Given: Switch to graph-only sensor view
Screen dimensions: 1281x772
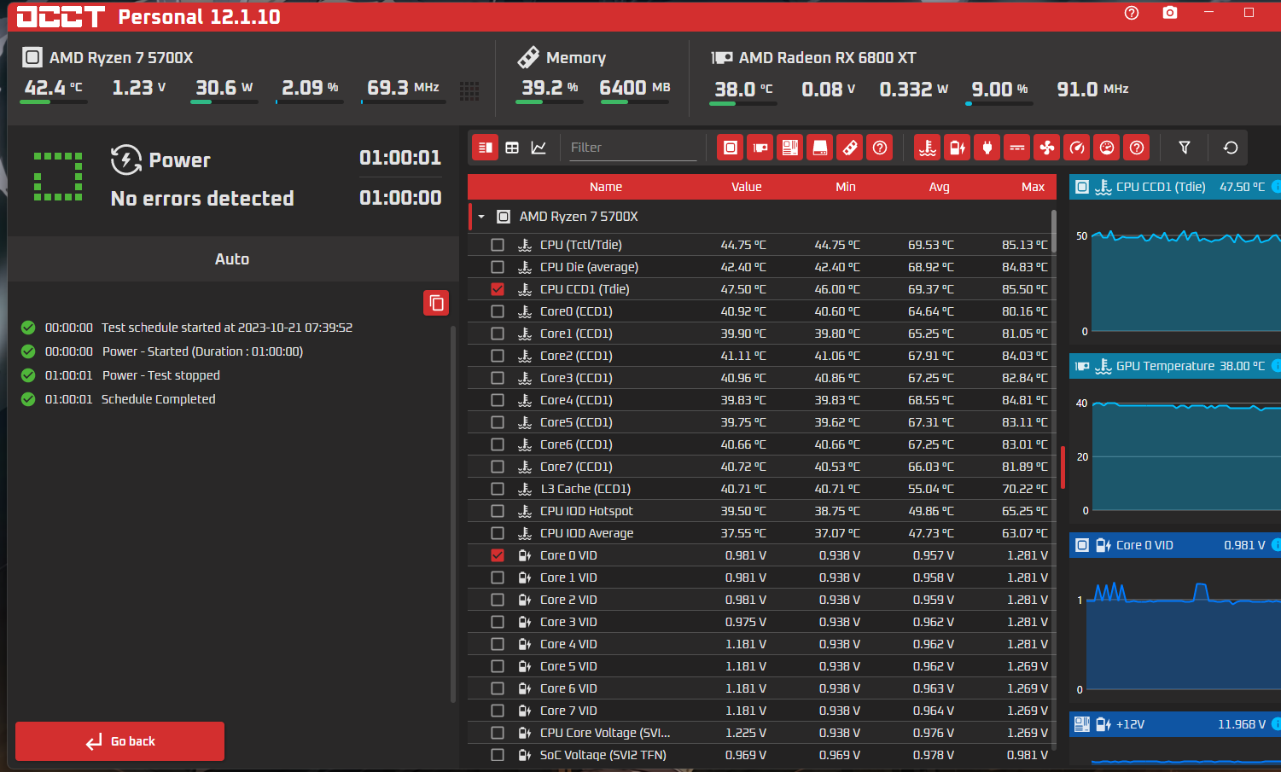Looking at the screenshot, I should (539, 148).
